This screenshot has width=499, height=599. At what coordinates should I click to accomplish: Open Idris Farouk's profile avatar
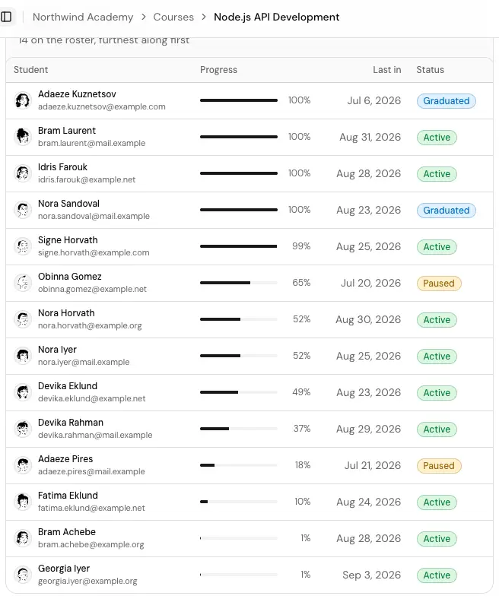[x=23, y=173]
